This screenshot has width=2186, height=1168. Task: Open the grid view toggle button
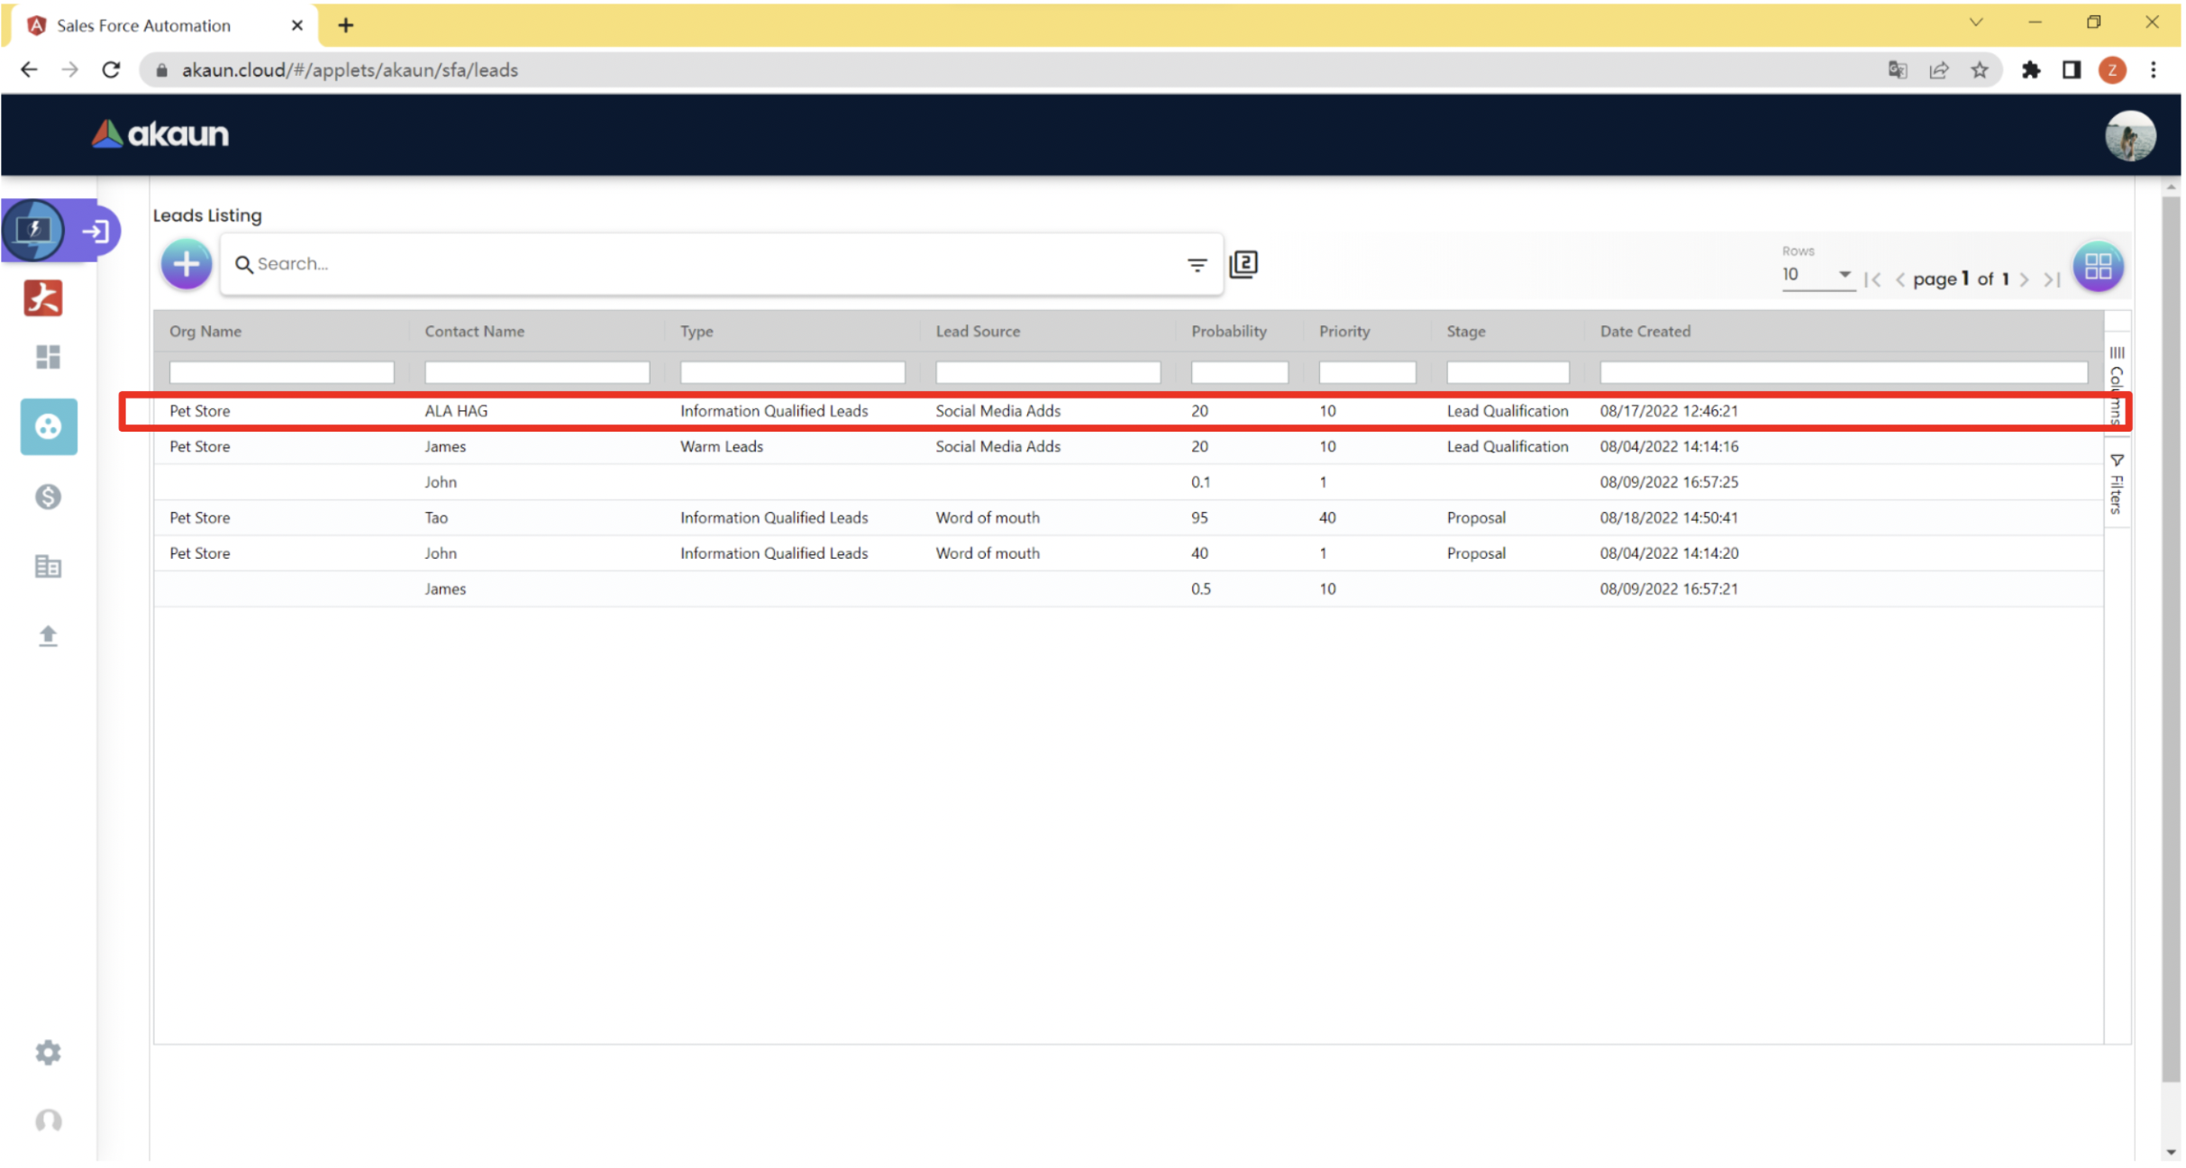pyautogui.click(x=2097, y=267)
